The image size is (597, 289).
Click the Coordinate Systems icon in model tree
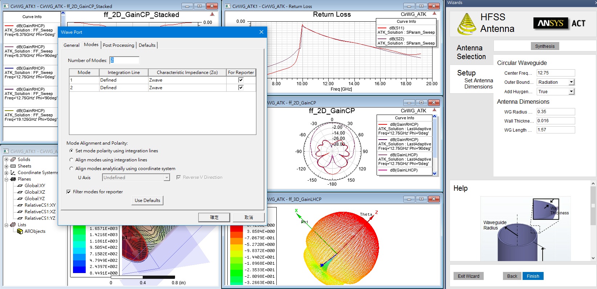click(x=13, y=173)
